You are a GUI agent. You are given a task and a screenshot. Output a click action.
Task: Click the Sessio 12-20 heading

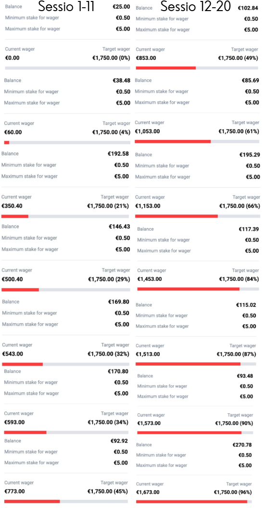[x=196, y=6]
